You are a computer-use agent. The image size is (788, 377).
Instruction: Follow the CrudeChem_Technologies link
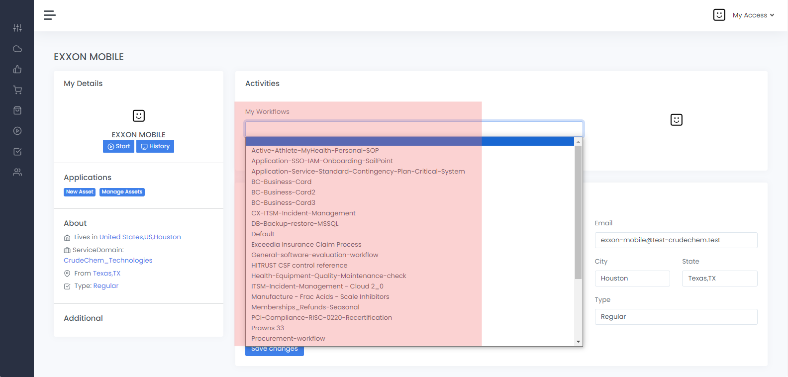point(108,261)
